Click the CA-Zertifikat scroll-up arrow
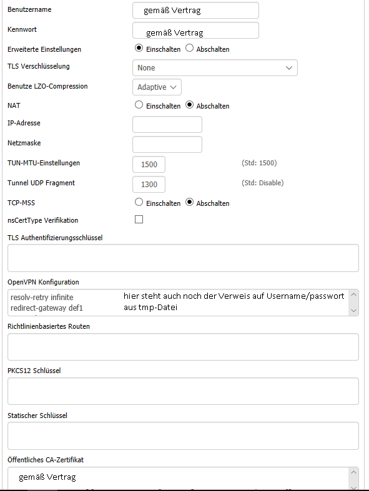 [353, 472]
